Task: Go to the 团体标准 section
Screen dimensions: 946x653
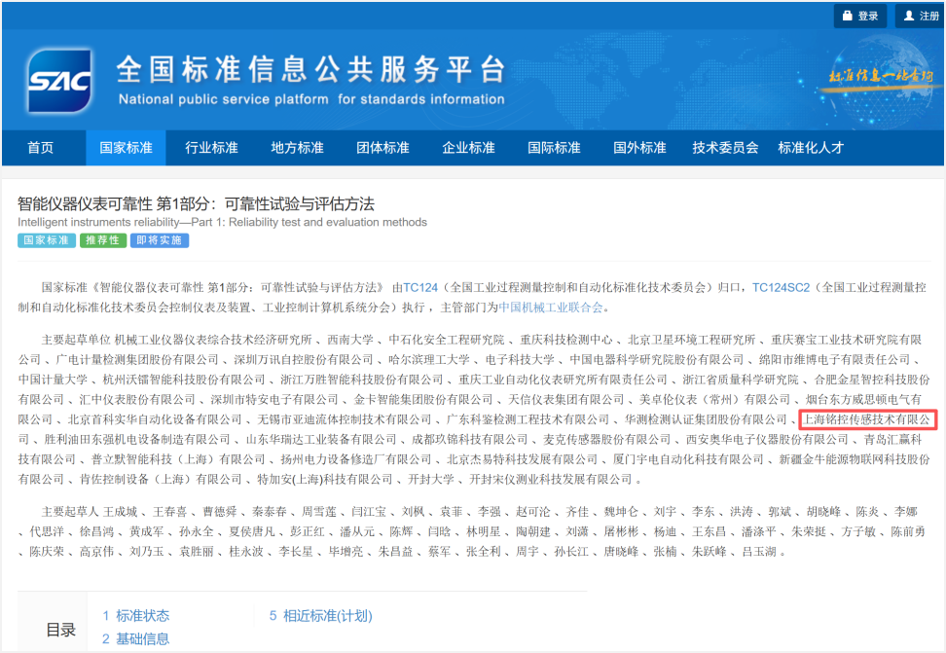Action: click(382, 148)
